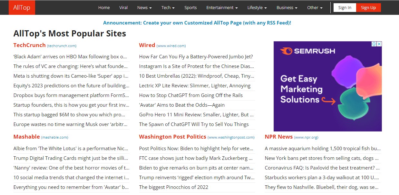Open Albie from 'The White Lotus' story
Screen dimensions: 399x195
click(71, 149)
